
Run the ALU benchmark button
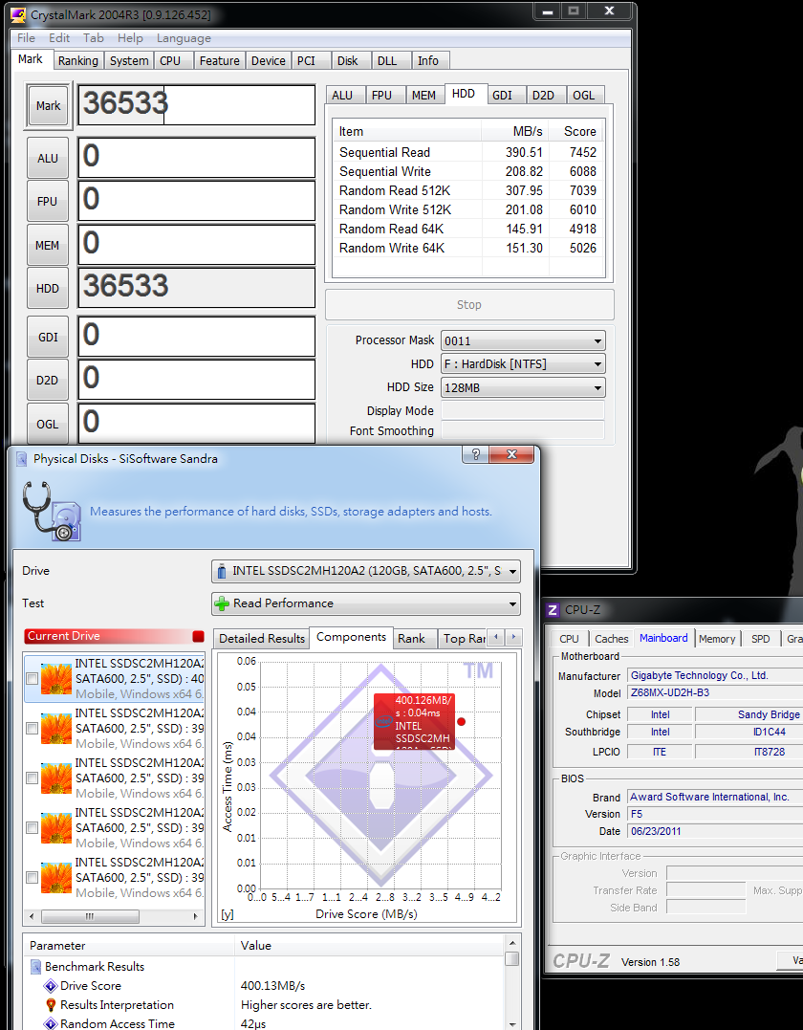[x=48, y=159]
